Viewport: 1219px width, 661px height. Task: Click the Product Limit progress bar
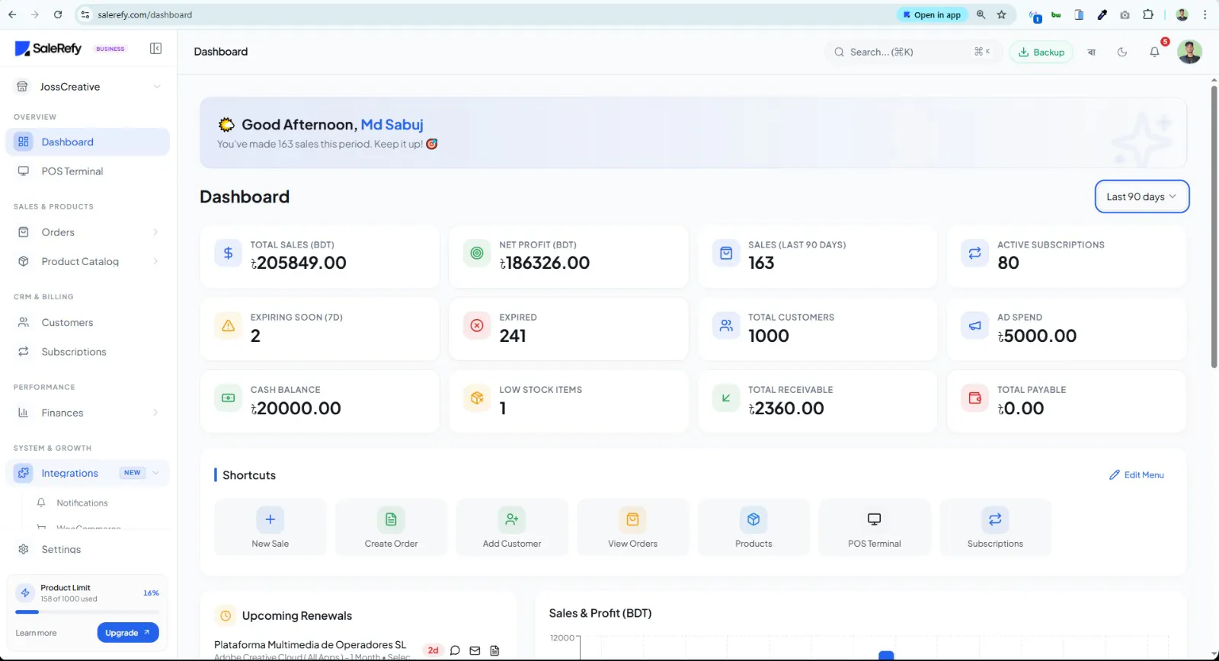pyautogui.click(x=87, y=612)
